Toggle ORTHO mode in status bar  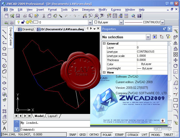[94, 135]
